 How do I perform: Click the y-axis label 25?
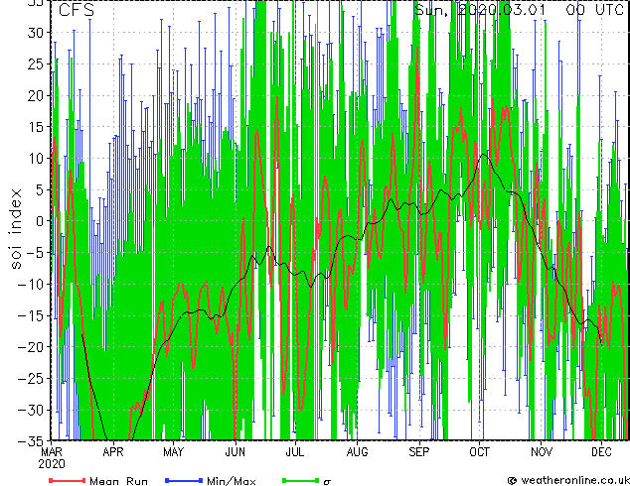tap(36, 63)
